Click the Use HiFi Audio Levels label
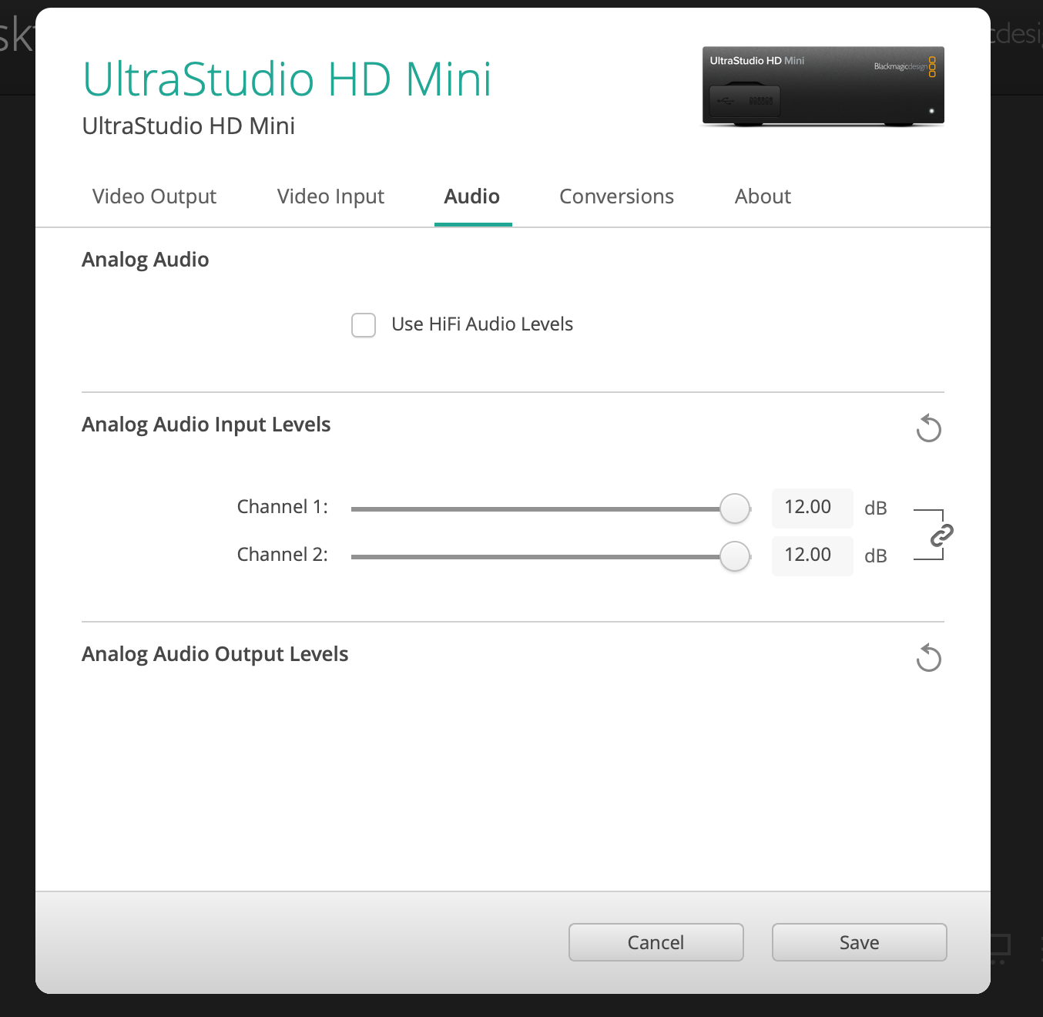Viewport: 1043px width, 1017px height. [482, 324]
